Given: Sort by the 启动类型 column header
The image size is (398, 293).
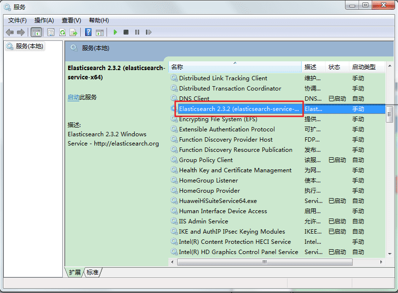Looking at the screenshot, I should (367, 67).
